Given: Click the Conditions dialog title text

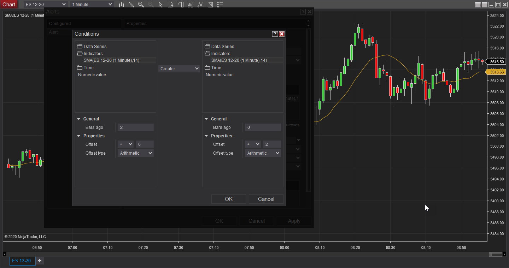Looking at the screenshot, I should coord(87,34).
